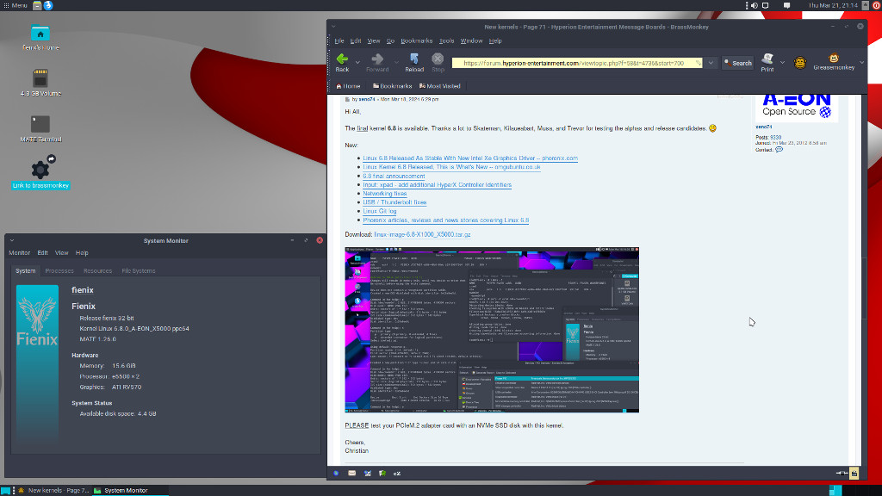Expand the Forward button history dropdown
The image size is (882, 496).
coord(396,62)
